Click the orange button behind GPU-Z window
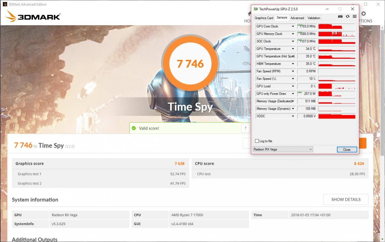The width and height of the screenshot is (385, 242). tap(362, 143)
